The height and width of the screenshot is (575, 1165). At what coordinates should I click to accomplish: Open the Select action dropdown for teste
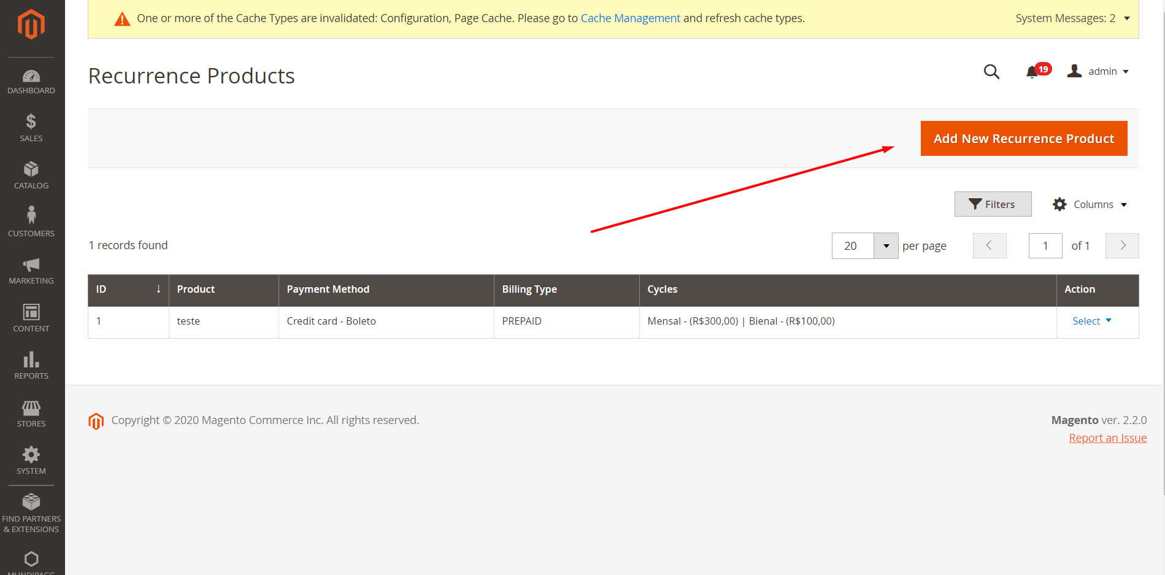(1091, 321)
